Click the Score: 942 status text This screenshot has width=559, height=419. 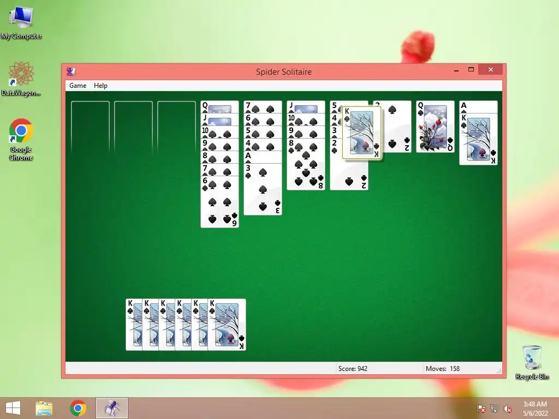point(353,368)
